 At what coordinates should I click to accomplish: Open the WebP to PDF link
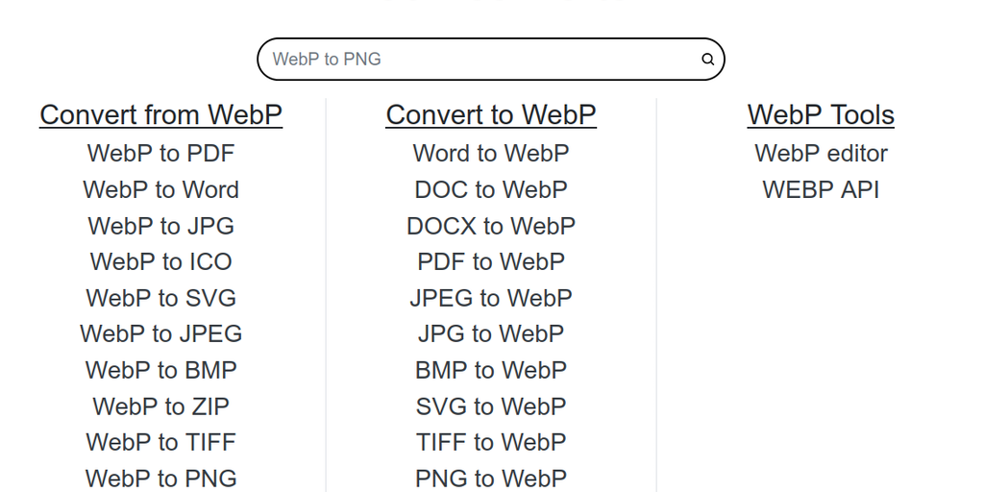(x=160, y=154)
